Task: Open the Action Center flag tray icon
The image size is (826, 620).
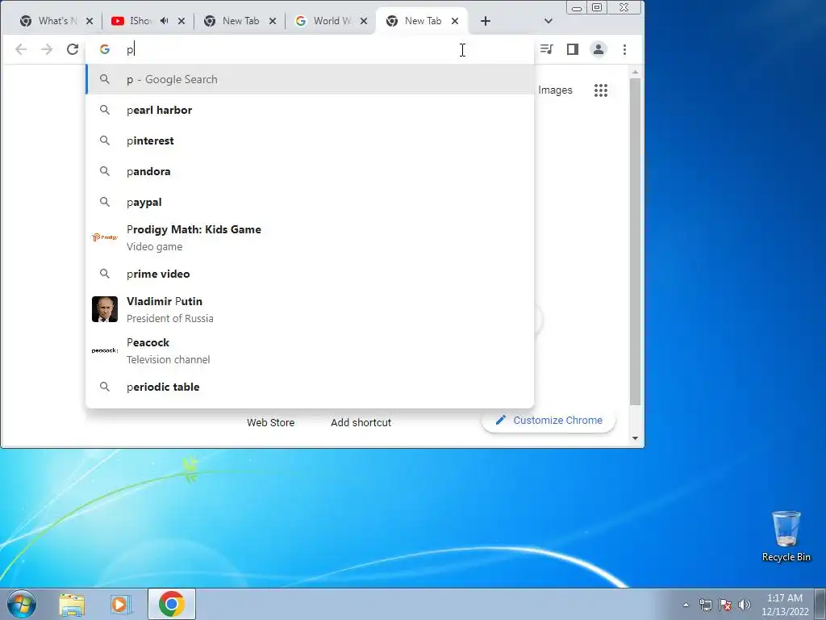Action: [725, 605]
